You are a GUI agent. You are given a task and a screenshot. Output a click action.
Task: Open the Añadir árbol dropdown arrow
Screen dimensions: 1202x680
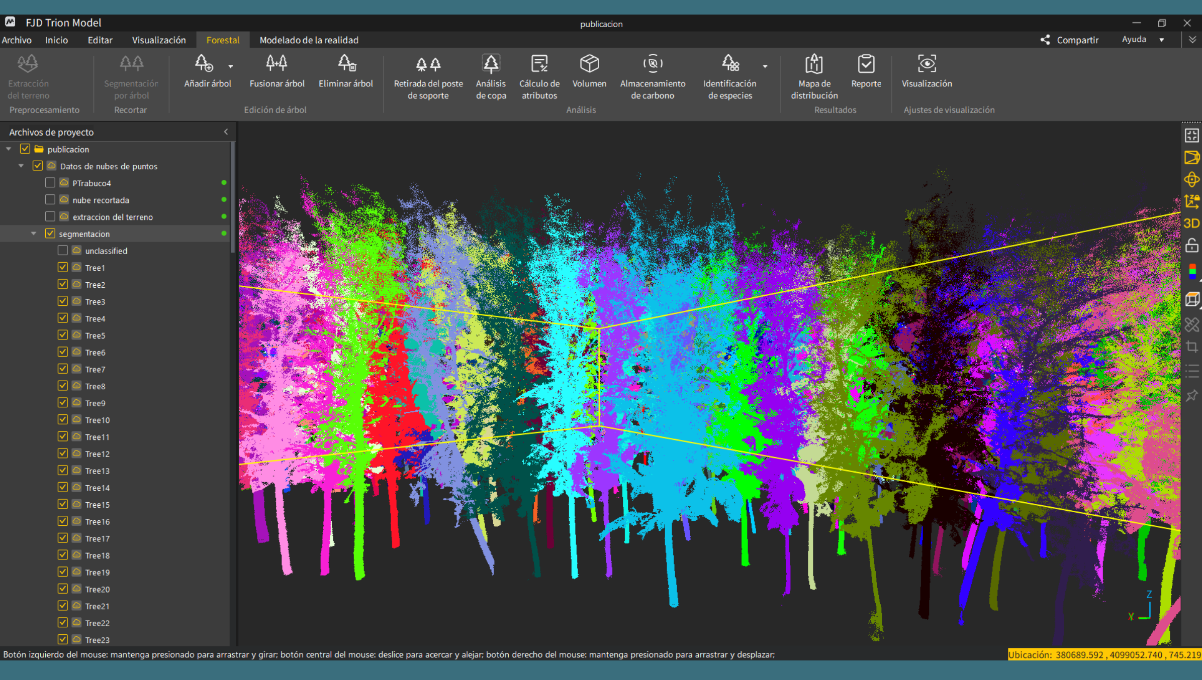[231, 66]
